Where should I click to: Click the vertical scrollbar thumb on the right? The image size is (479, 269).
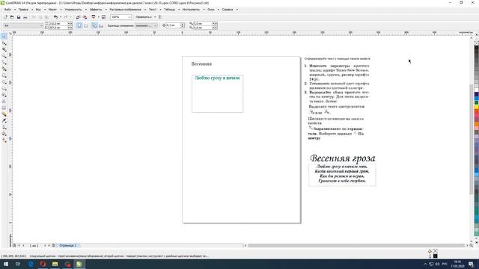pyautogui.click(x=472, y=139)
